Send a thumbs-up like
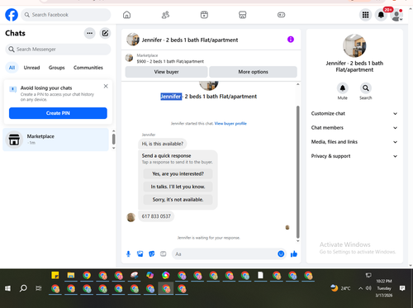 click(294, 254)
